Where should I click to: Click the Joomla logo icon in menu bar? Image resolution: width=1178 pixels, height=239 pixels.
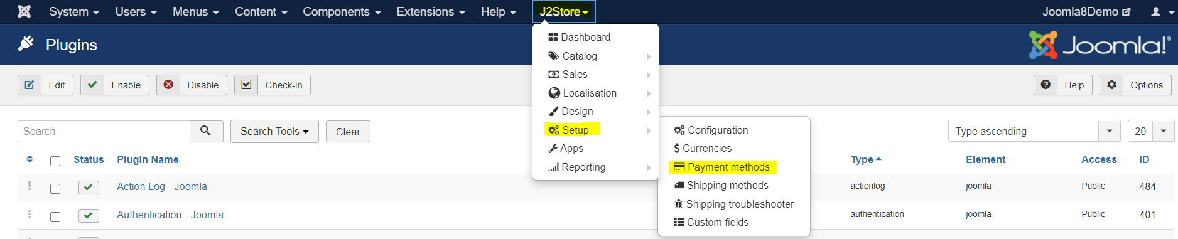coord(24,11)
